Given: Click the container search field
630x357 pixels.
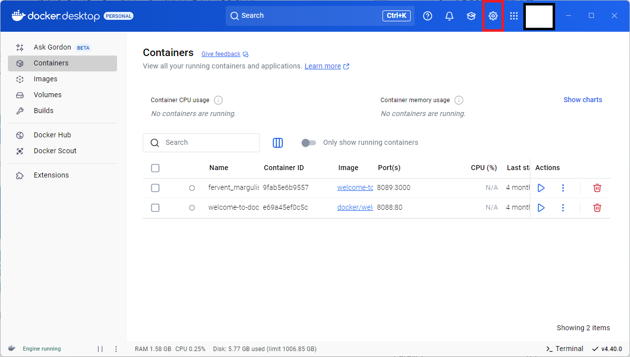Looking at the screenshot, I should pyautogui.click(x=201, y=142).
